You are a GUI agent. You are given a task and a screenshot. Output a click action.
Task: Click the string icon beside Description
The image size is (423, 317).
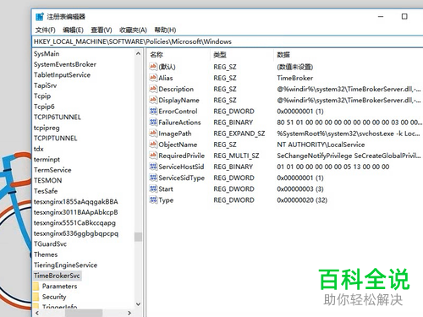pos(153,89)
